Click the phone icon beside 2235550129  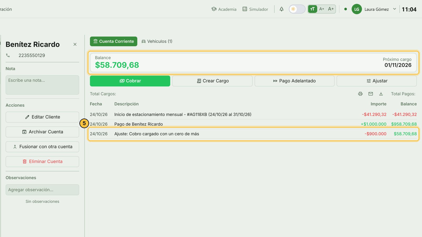click(x=8, y=55)
